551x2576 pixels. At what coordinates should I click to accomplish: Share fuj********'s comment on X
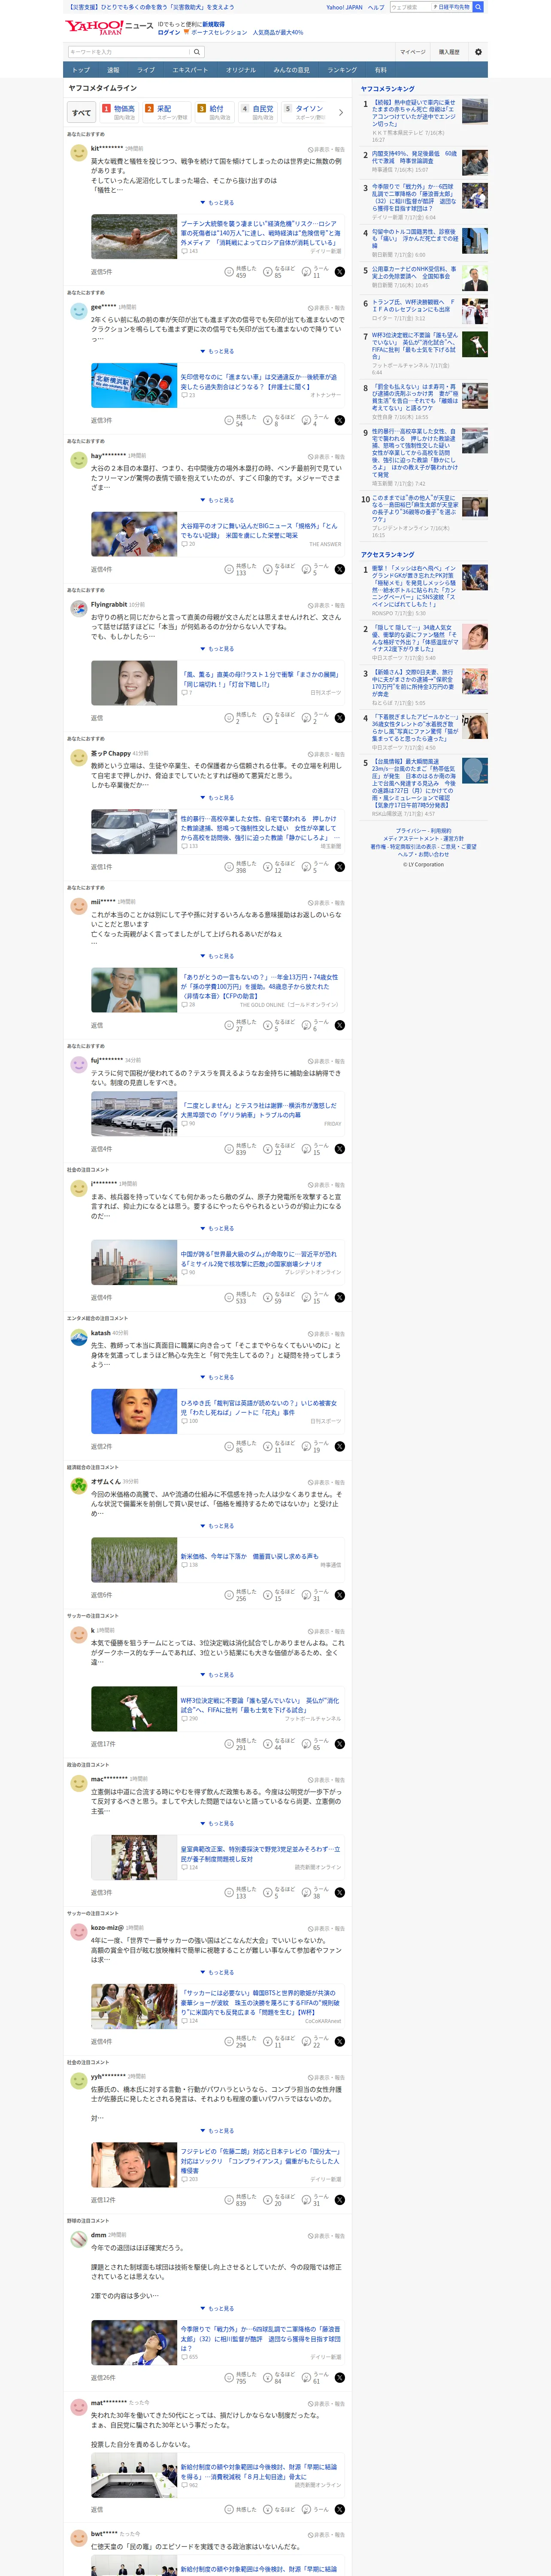tap(339, 1149)
